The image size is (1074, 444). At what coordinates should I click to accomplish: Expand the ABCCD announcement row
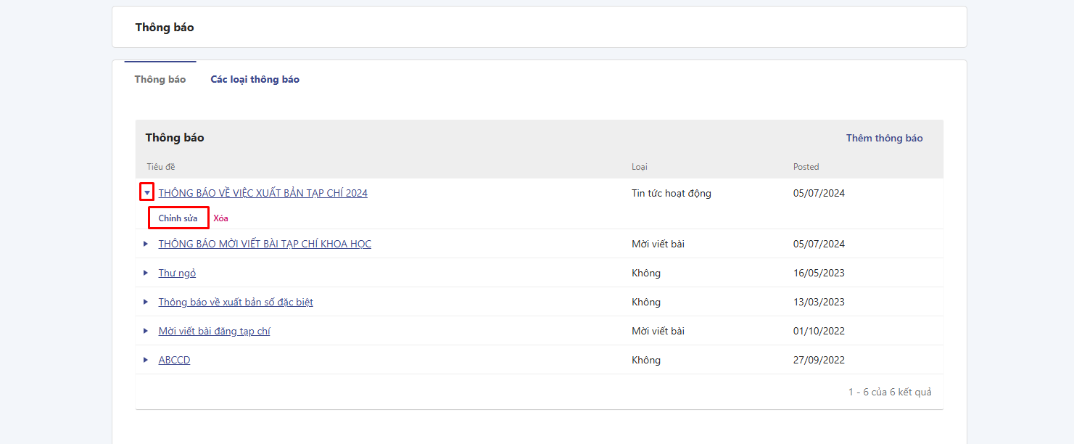[146, 360]
